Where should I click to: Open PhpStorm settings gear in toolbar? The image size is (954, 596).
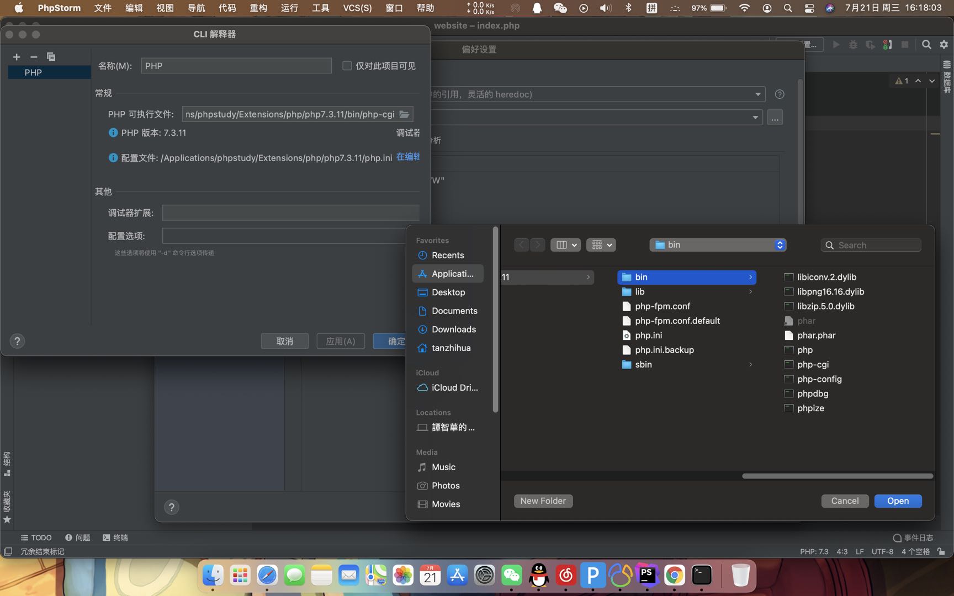tap(944, 45)
